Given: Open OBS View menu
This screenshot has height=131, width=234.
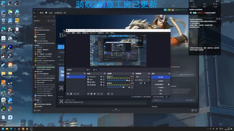Looking at the screenshot, I should click(79, 33).
